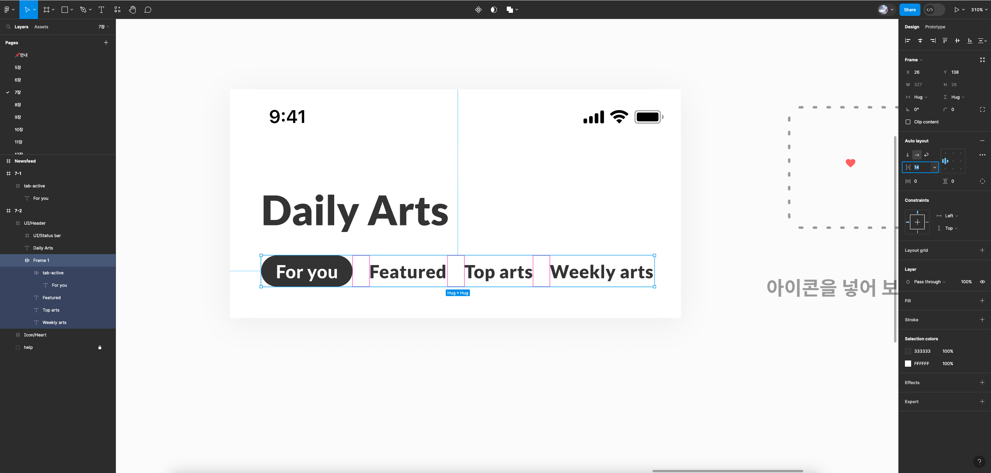Set auto layout direction to vertical
Screen dimensions: 991x473
908,155
